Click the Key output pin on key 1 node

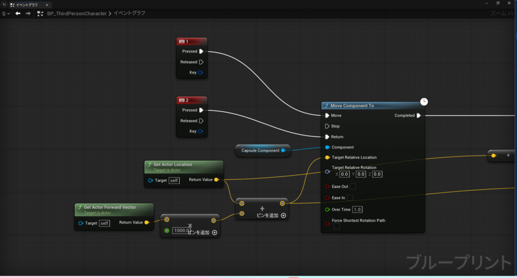[x=200, y=73]
